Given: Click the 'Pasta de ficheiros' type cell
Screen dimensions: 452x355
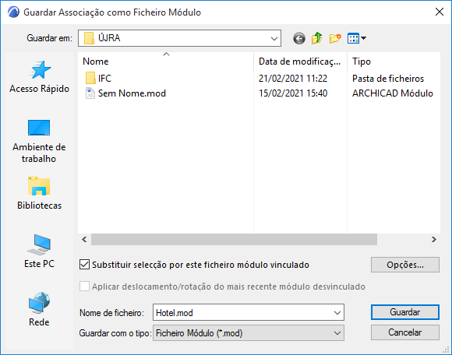Looking at the screenshot, I should [x=388, y=79].
